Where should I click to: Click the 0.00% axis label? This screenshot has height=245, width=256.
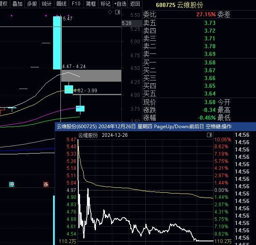pos(221,190)
